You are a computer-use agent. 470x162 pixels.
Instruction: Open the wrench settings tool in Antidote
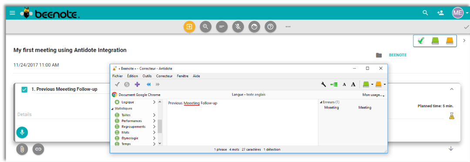point(323,85)
